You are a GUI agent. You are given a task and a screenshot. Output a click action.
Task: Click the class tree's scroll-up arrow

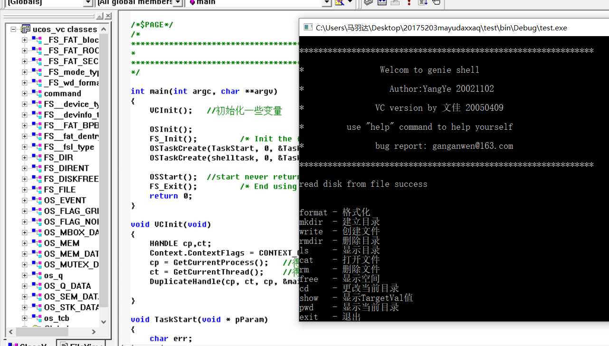click(104, 29)
